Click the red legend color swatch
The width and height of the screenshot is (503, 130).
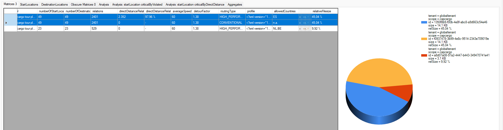tap(424, 55)
